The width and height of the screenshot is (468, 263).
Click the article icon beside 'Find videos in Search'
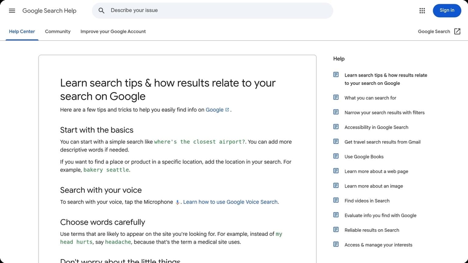[x=336, y=200]
